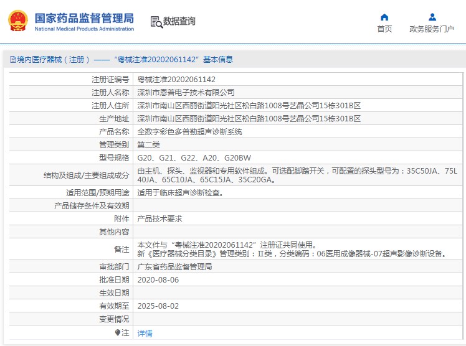Click the 国家药品监督管理局 title text
This screenshot has height=346, width=466.
(x=83, y=17)
